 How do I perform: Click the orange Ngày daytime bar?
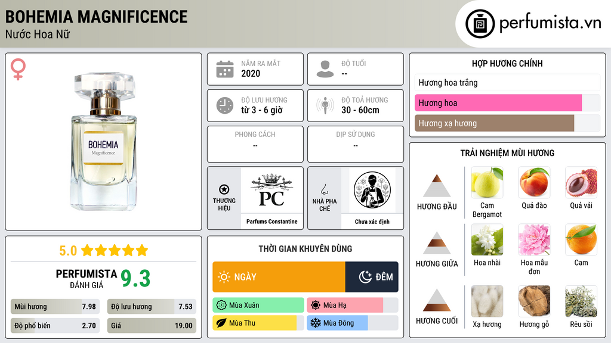(279, 277)
